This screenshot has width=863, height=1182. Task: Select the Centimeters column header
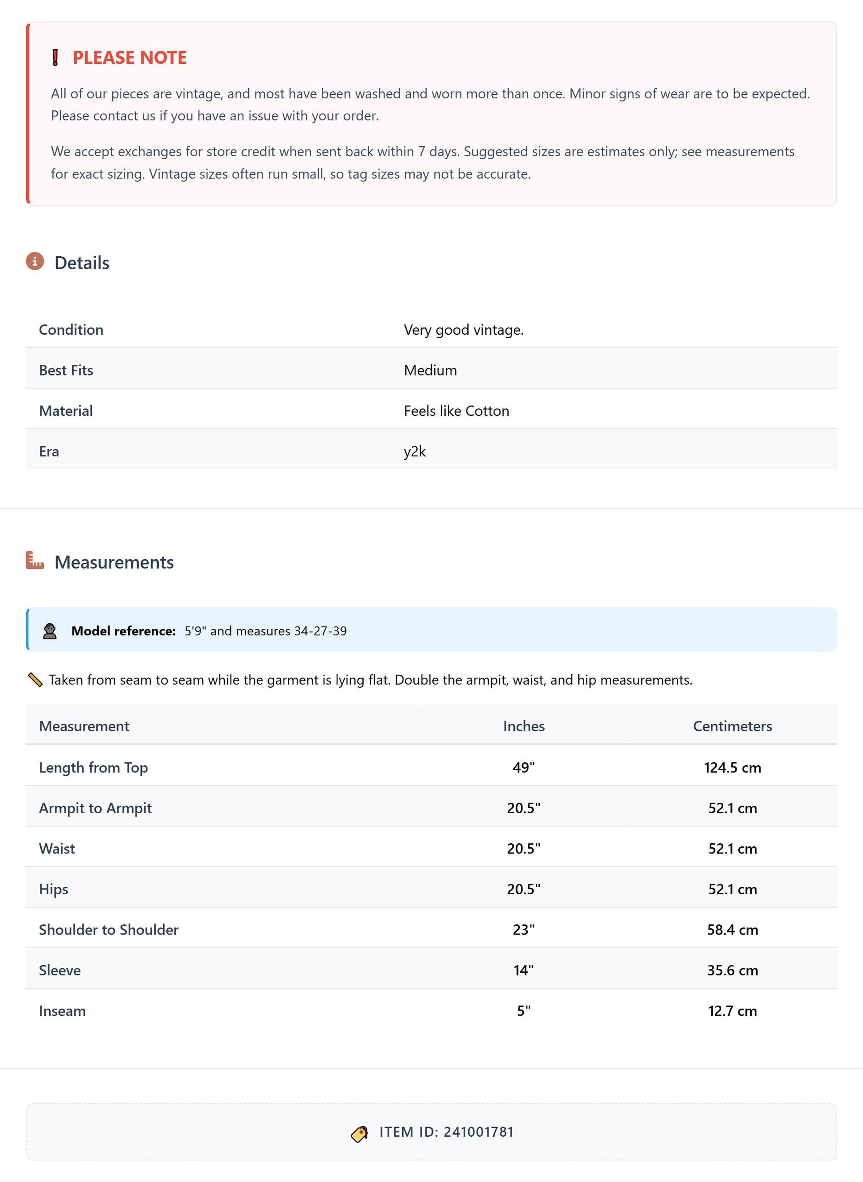(x=733, y=726)
